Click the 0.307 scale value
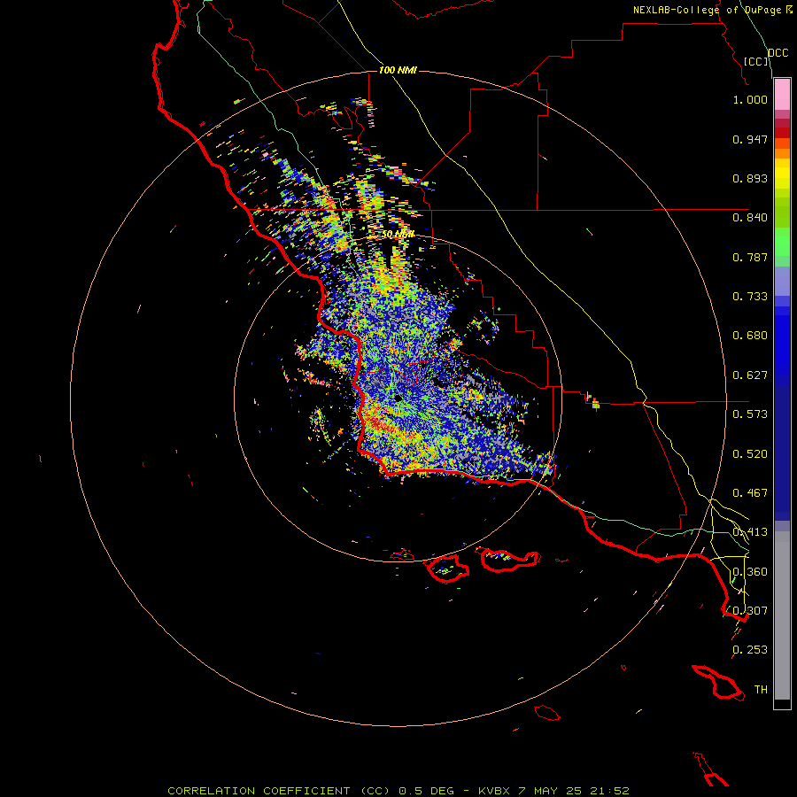Viewport: 797px width, 797px height. [x=750, y=610]
